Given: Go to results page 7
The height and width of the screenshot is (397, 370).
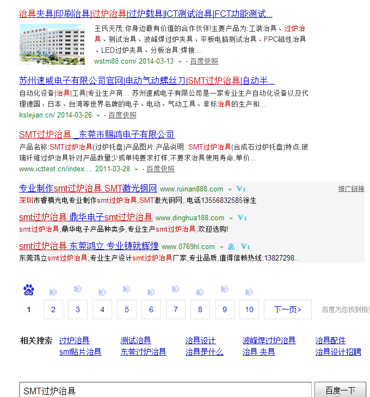Looking at the screenshot, I should coord(176,309).
